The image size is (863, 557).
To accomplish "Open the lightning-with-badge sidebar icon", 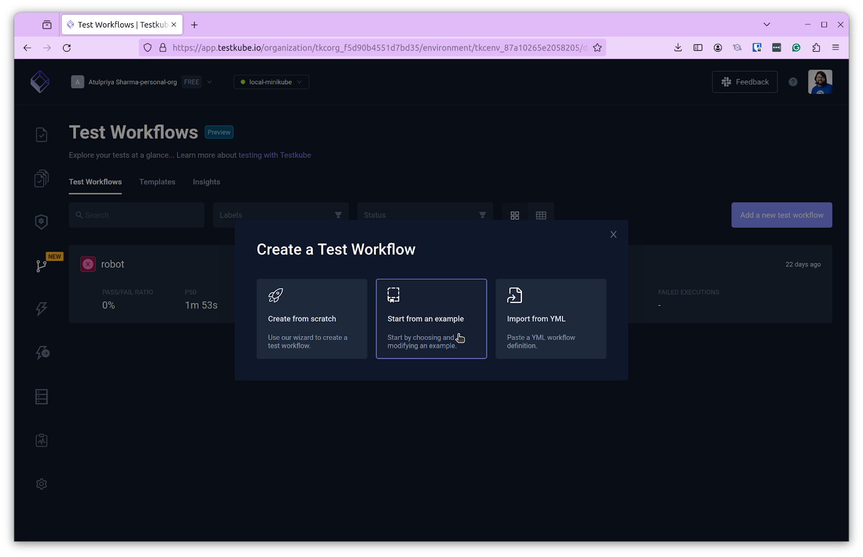I will coord(43,353).
